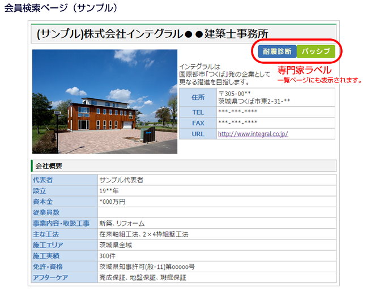Click 茨城県つくば市東2-31-** address text
The width and height of the screenshot is (367, 292).
[x=254, y=101]
